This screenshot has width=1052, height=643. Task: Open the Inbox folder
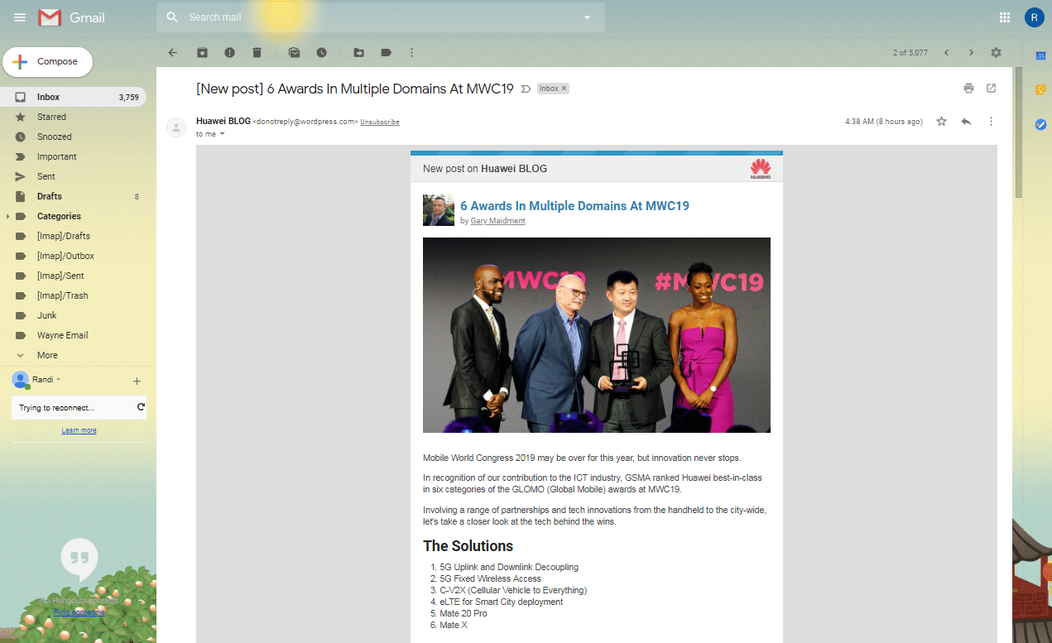73,97
